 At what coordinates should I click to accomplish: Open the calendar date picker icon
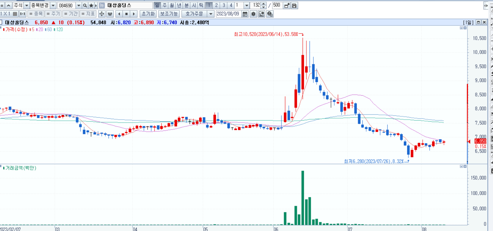(x=245, y=14)
